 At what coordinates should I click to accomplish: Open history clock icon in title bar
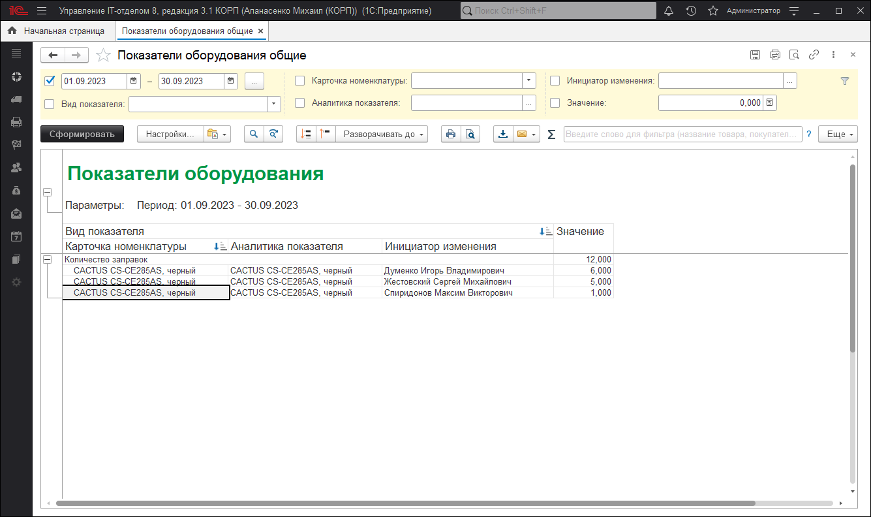(x=691, y=11)
